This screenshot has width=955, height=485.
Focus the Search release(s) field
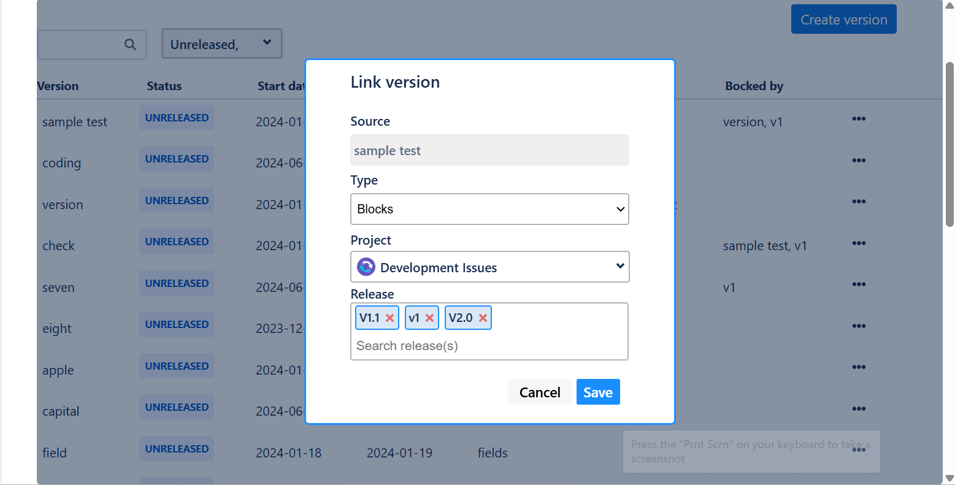489,346
